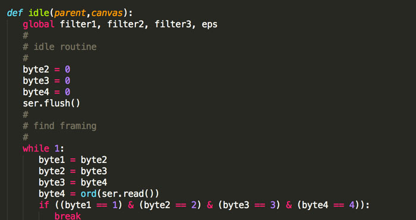Image resolution: width=416 pixels, height=220 pixels.
Task: Click the ser.flush() call
Action: click(52, 103)
